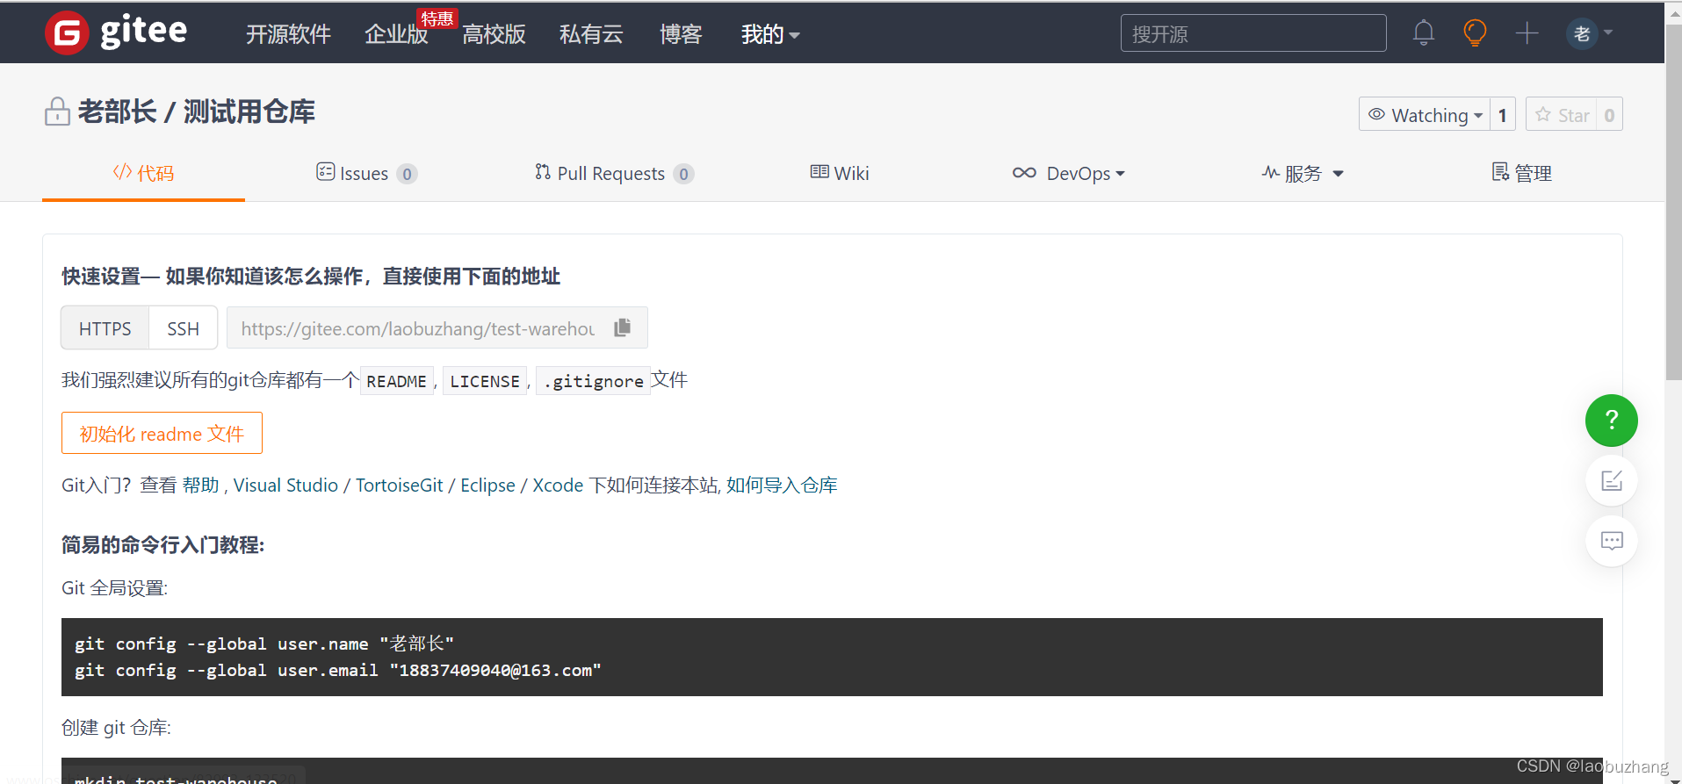Click the green help question-mark button
This screenshot has height=784, width=1682.
click(x=1612, y=420)
